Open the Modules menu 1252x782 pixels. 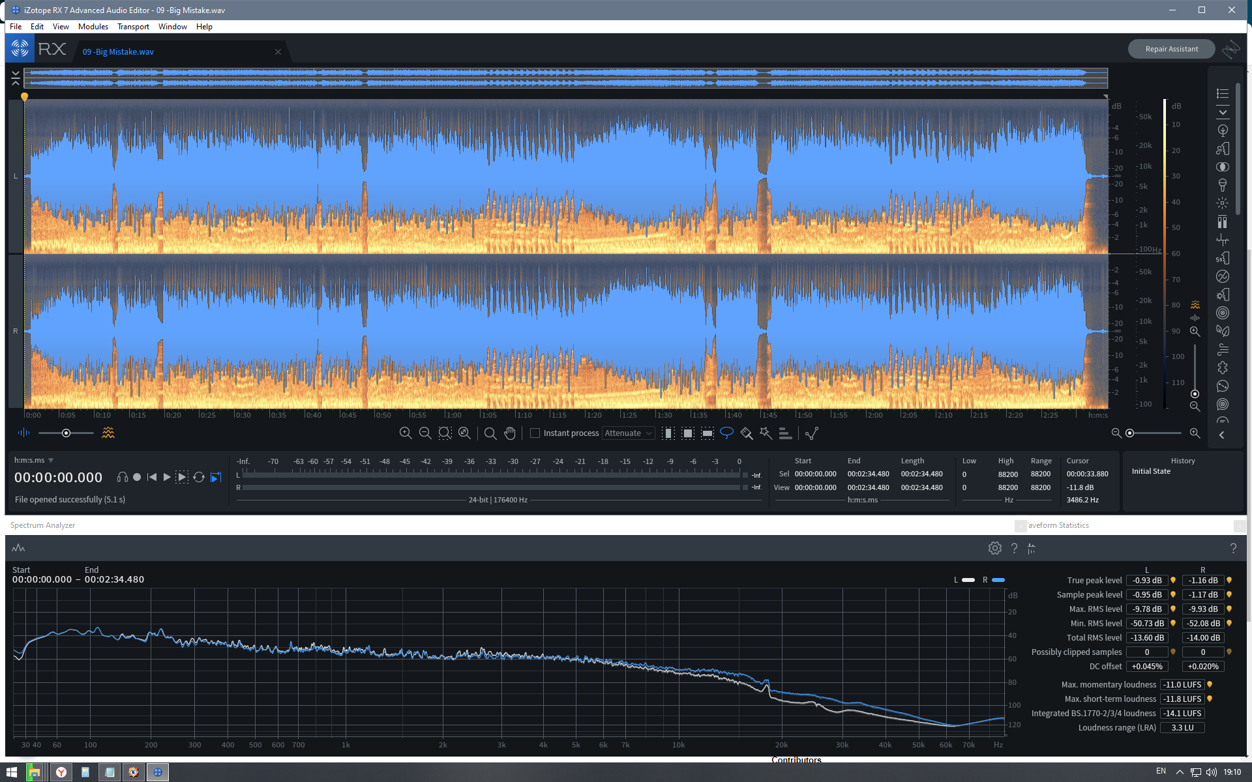click(93, 27)
